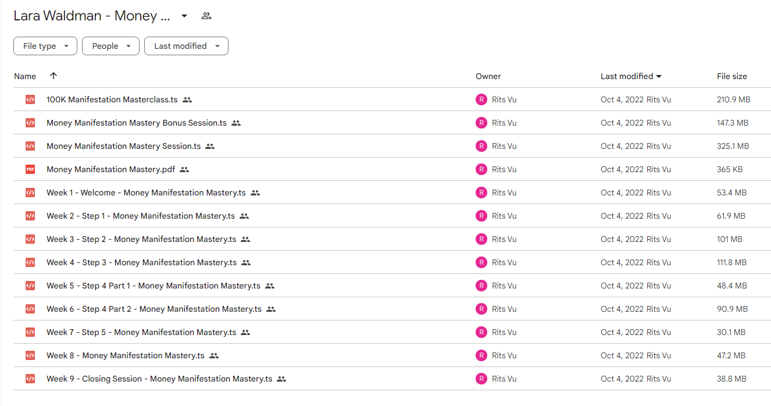Click Rits Vu avatar in Week 7 row
Viewport: 771px width, 406px height.
pos(481,332)
